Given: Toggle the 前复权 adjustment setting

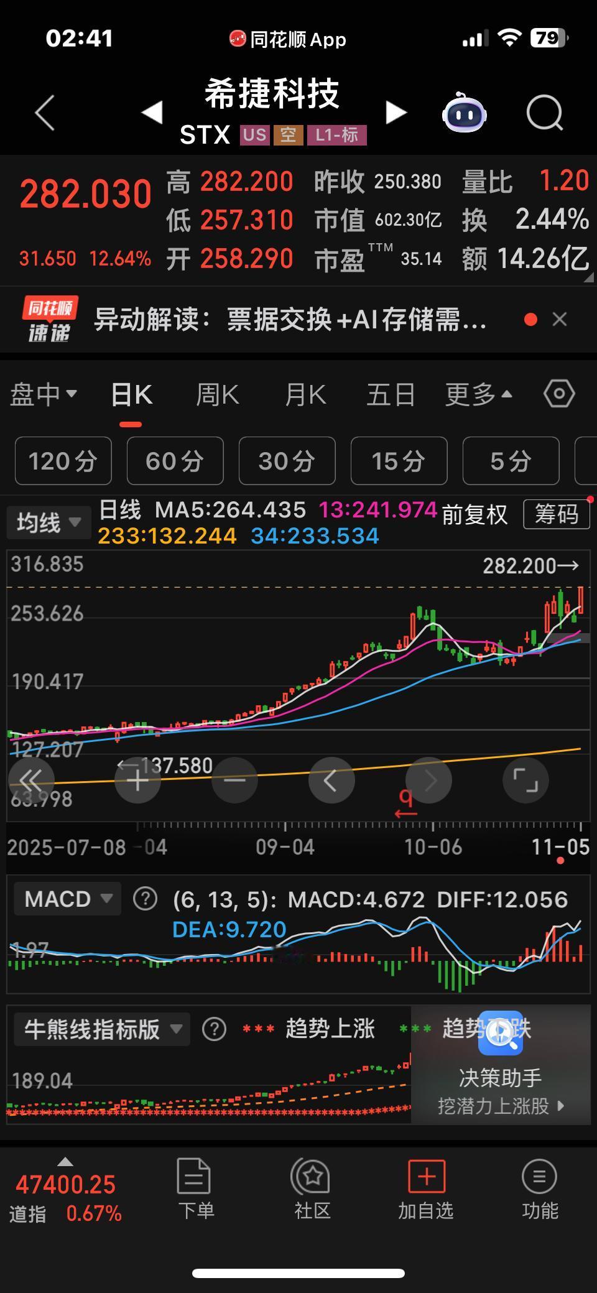Looking at the screenshot, I should (475, 514).
